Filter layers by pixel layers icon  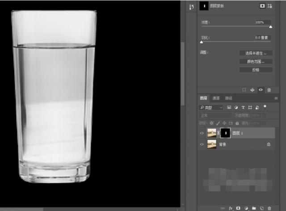pos(229,107)
